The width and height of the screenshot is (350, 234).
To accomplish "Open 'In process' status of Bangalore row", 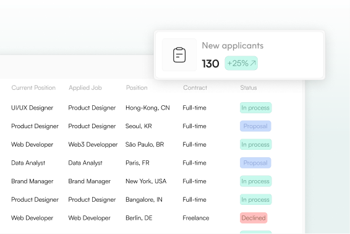I will pyautogui.click(x=255, y=199).
